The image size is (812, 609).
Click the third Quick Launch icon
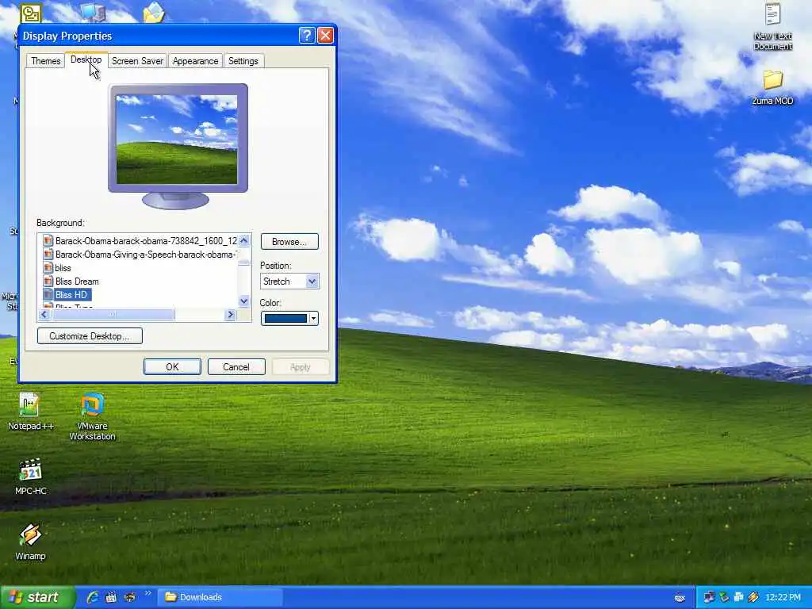pyautogui.click(x=129, y=597)
